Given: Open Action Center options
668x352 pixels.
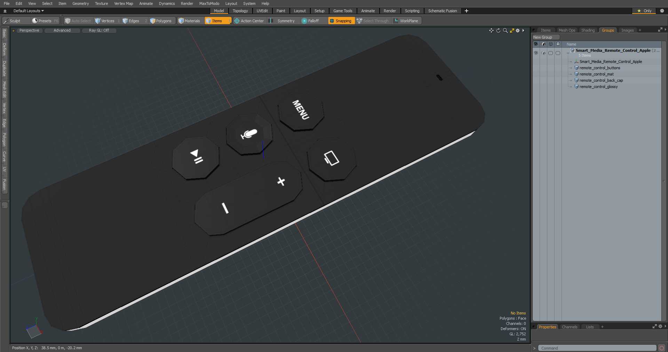Looking at the screenshot, I should 249,21.
